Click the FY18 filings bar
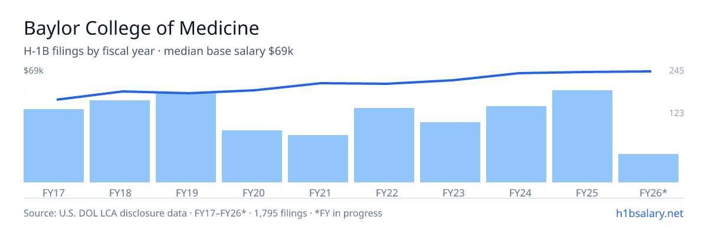Screen dimensions: 708x236 tap(120, 142)
